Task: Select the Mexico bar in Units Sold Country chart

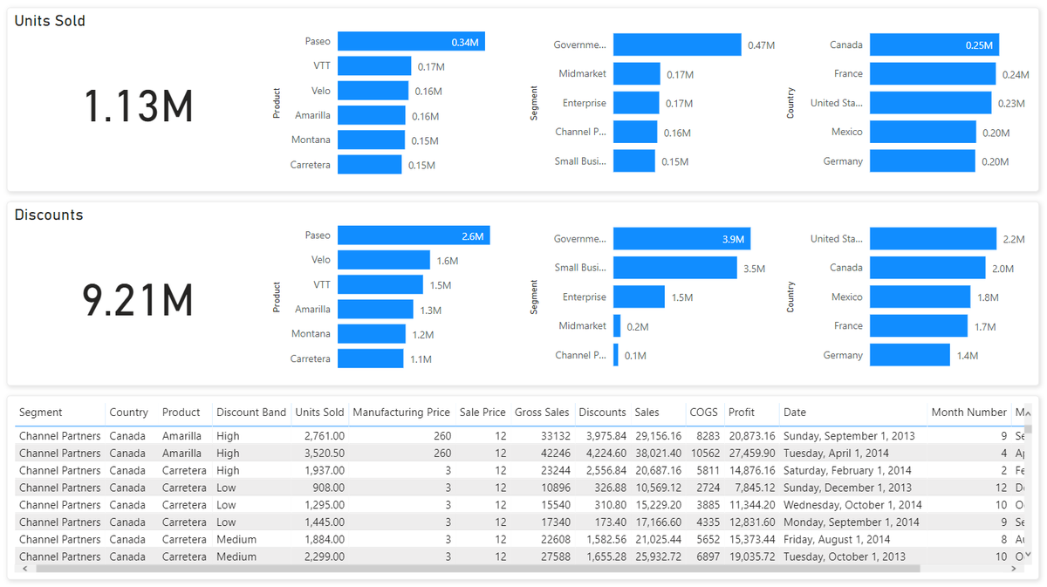Action: 920,132
